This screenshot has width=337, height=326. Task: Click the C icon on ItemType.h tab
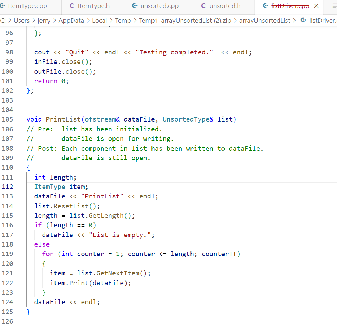71,6
